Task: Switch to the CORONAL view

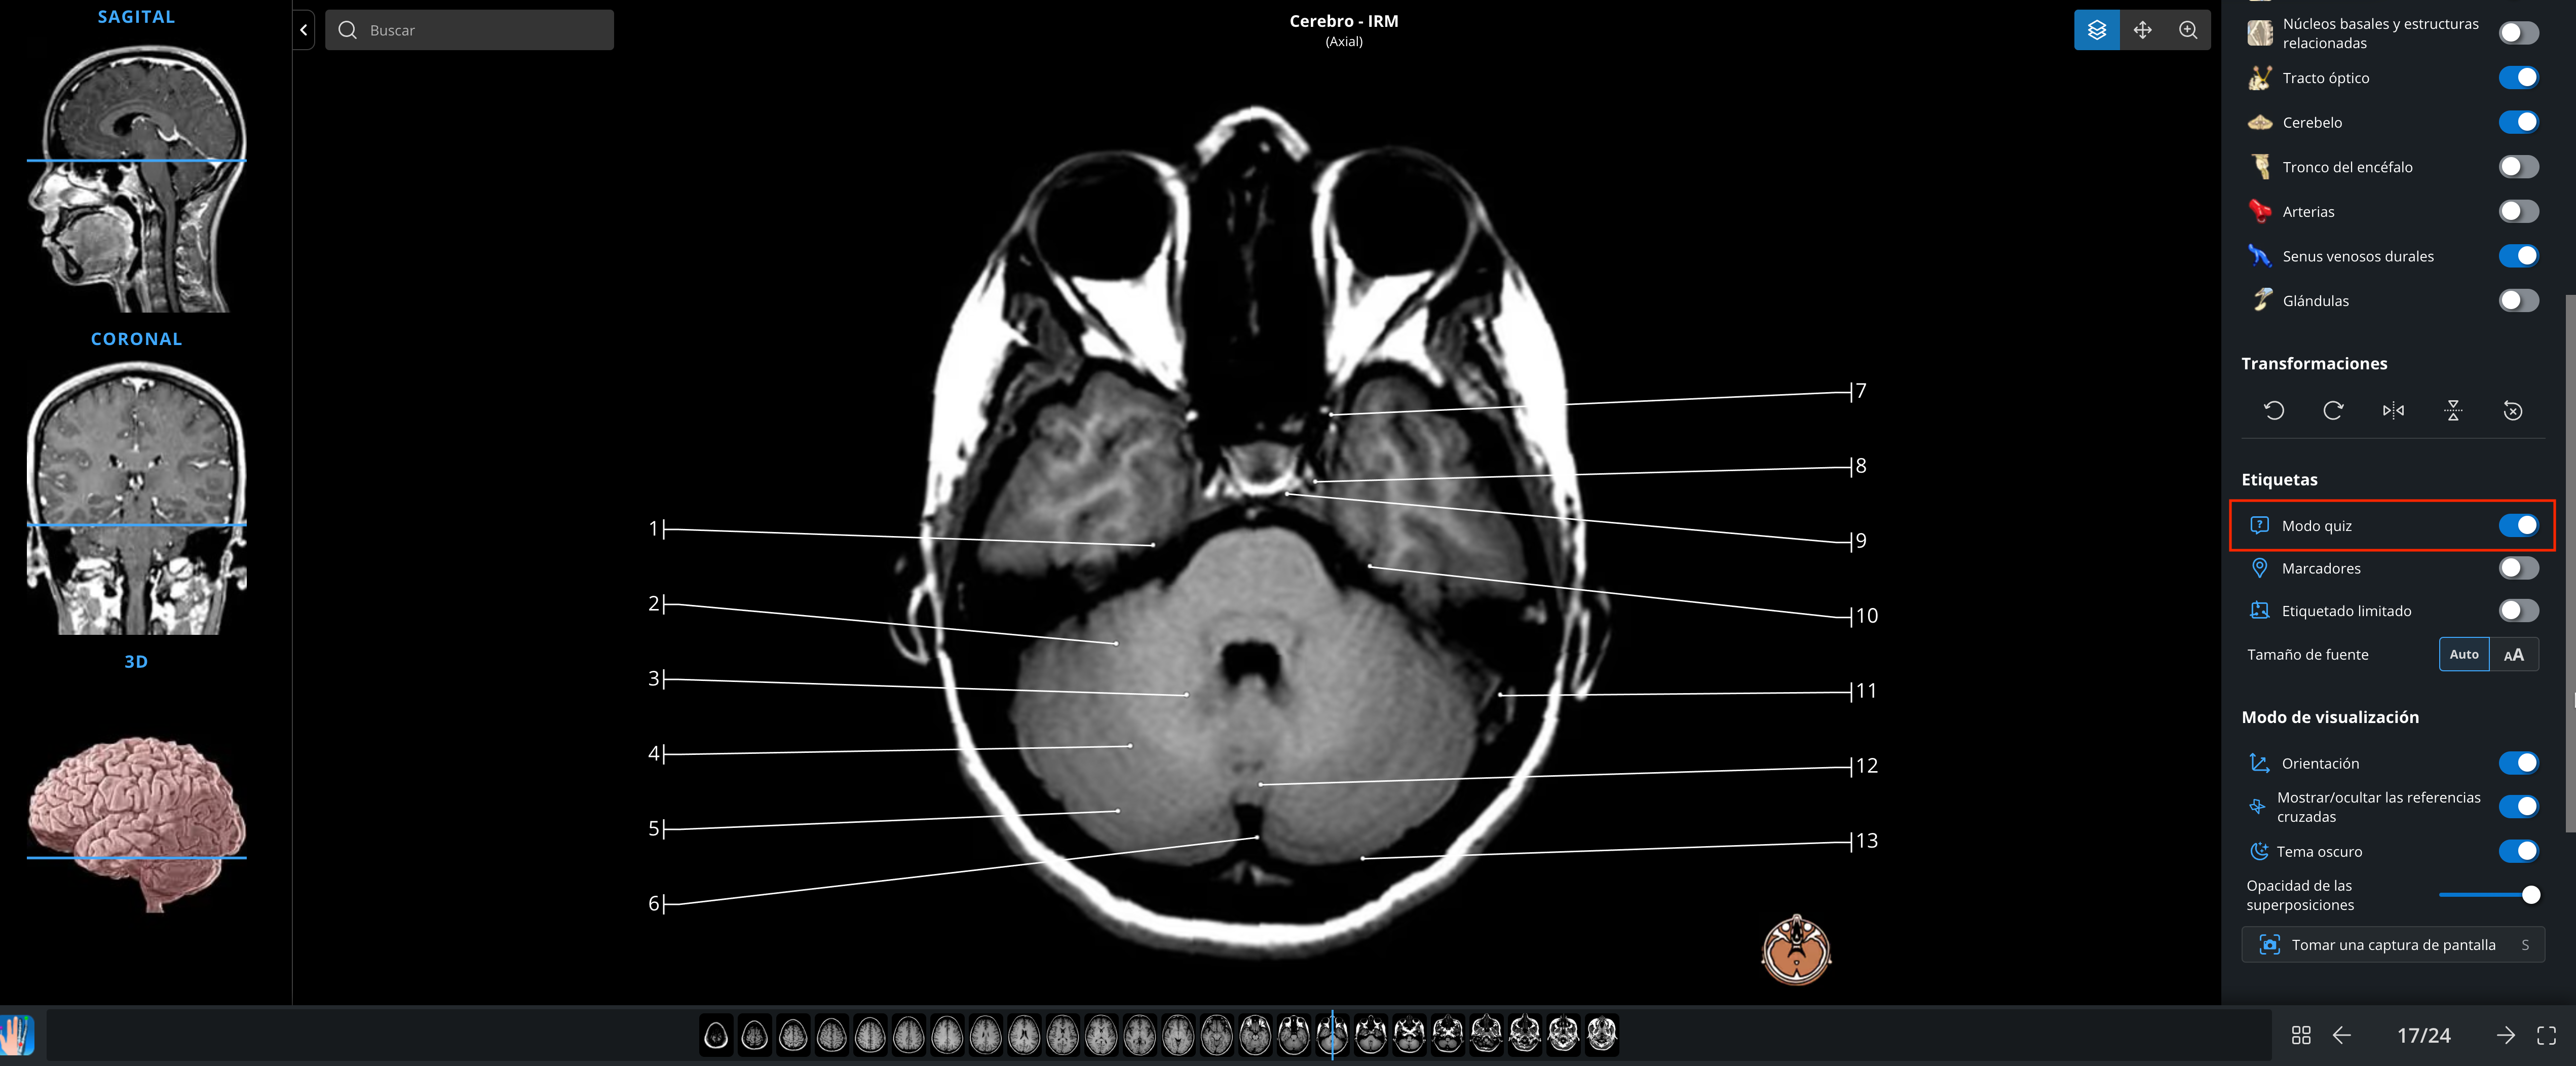Action: tap(136, 339)
